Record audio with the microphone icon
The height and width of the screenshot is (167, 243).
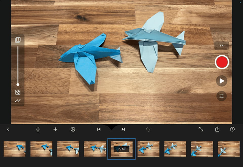click(38, 129)
